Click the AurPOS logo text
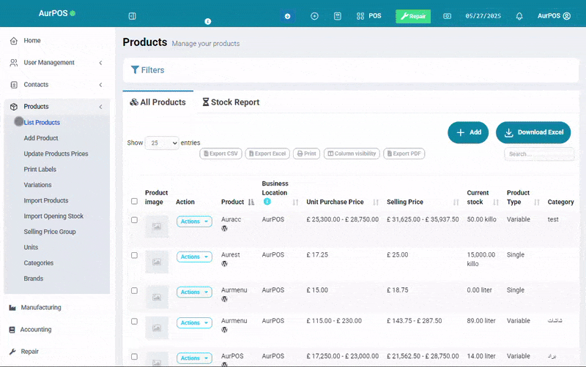This screenshot has width=586, height=367. (x=53, y=13)
